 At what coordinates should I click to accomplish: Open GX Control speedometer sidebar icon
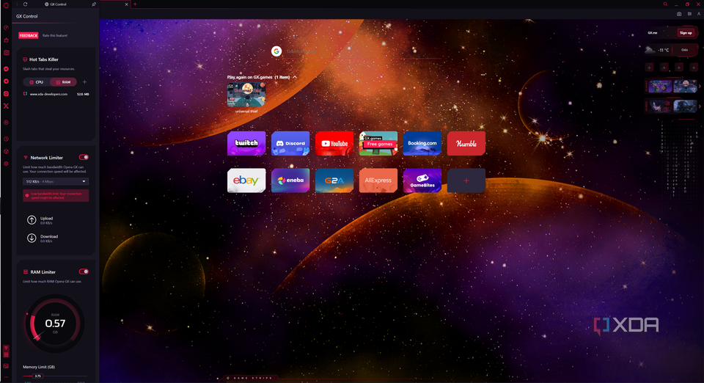[7, 28]
